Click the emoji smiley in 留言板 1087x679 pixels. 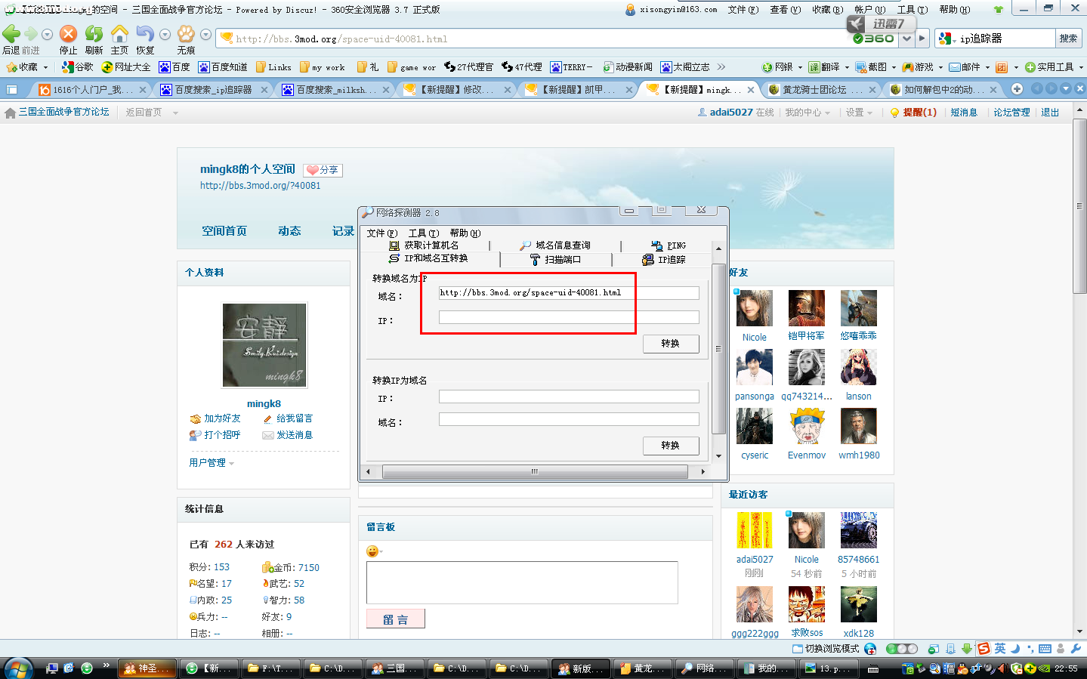tap(372, 551)
